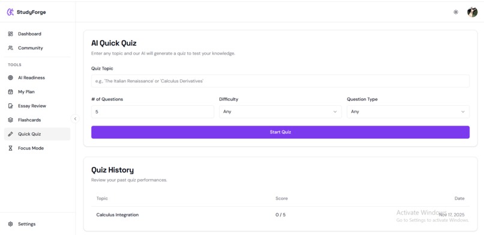Click the AI Quick Quiz heading
This screenshot has height=235, width=484.
coord(113,43)
